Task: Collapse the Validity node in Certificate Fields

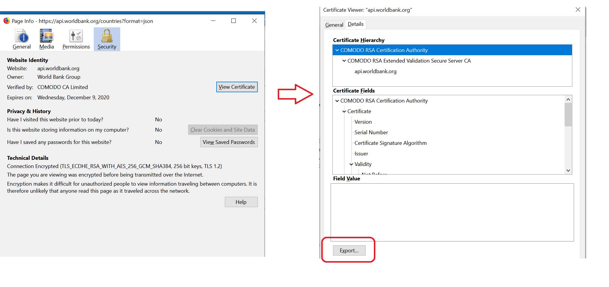Action: (351, 164)
